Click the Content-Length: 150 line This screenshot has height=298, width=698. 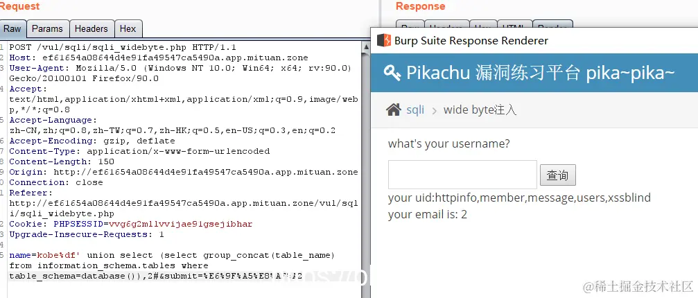[x=62, y=162]
